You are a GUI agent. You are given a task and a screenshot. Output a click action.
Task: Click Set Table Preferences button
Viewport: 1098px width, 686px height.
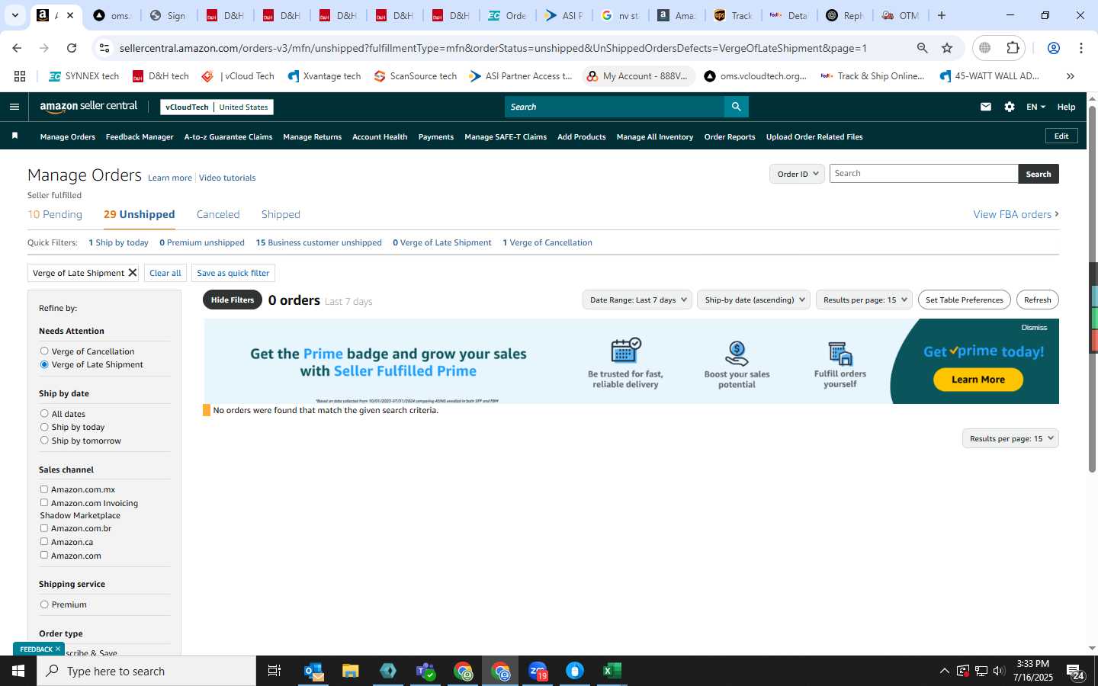coord(964,300)
